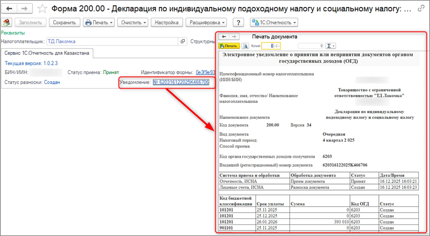This screenshot has width=430, height=236.
Task: Select the cell Отчетность, ИСНА
Action: (x=254, y=181)
